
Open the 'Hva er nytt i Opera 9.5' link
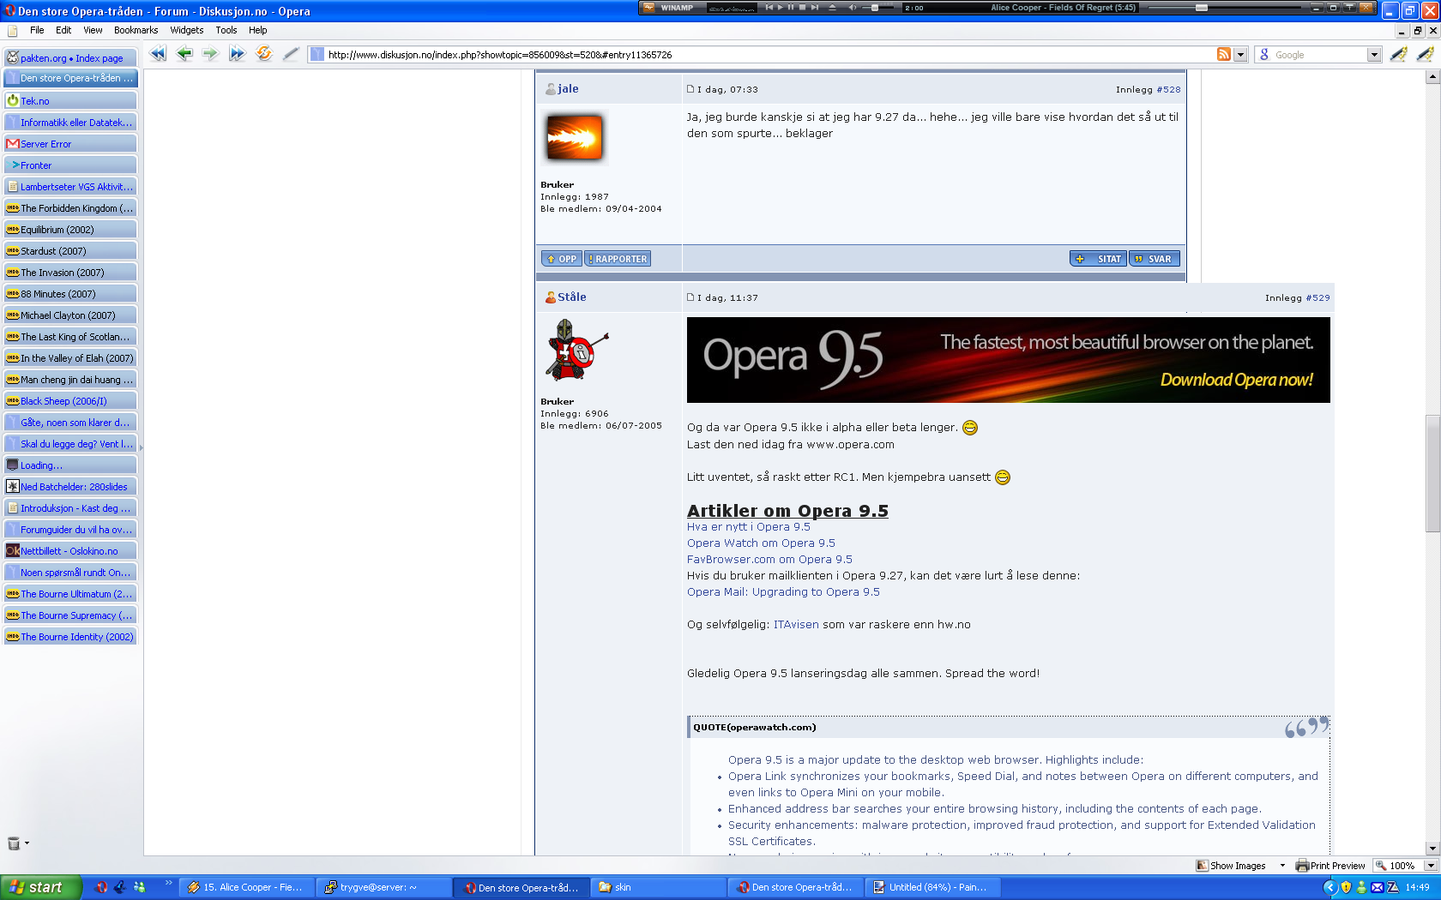[749, 527]
